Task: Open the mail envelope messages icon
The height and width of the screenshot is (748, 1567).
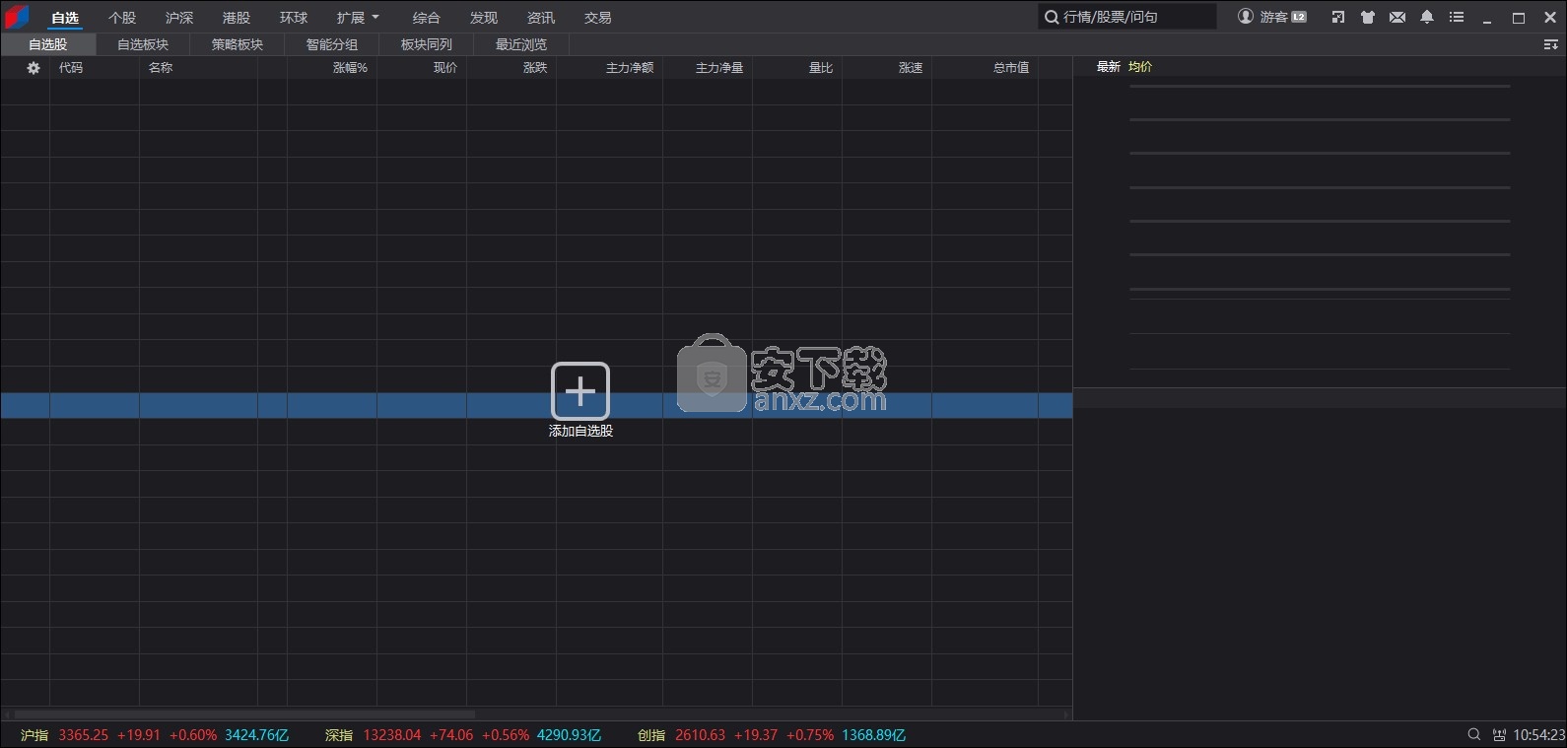Action: click(1397, 17)
